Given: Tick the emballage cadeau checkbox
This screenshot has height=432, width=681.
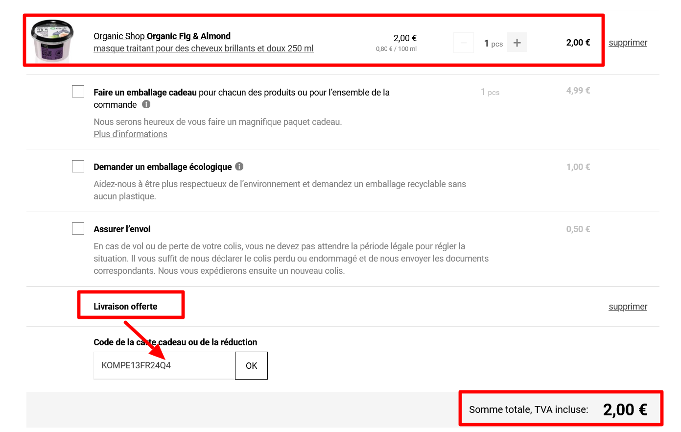Looking at the screenshot, I should [x=78, y=92].
